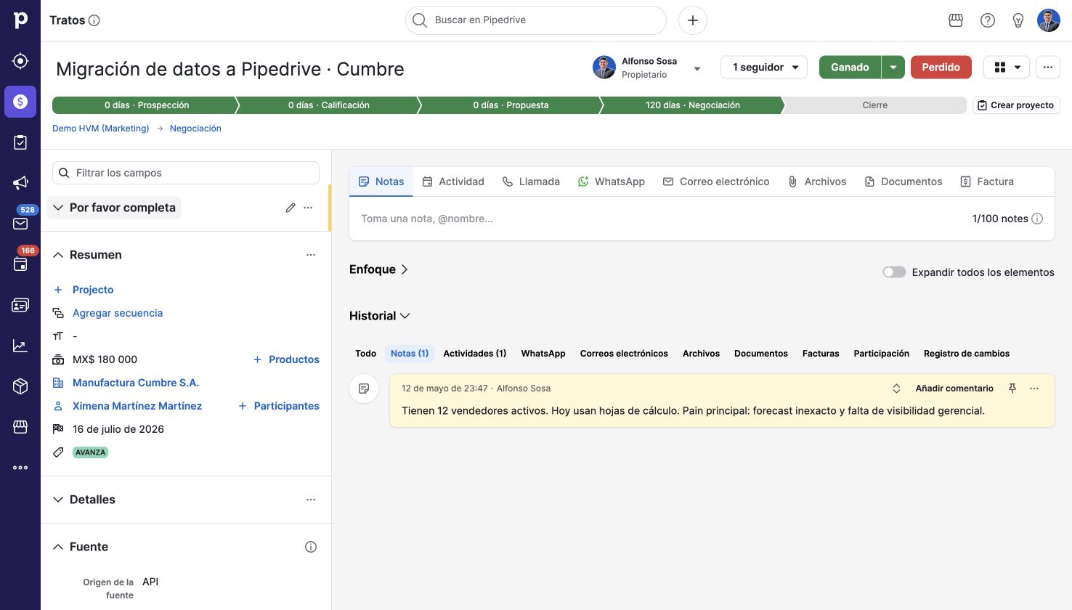Click pencil edit icon in Por favor completa
Image resolution: width=1072 pixels, height=610 pixels.
coord(291,208)
